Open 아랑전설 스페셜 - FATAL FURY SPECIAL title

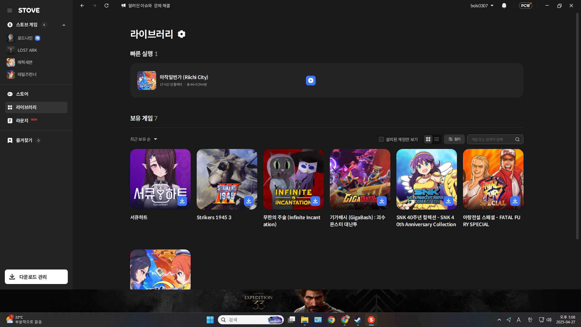click(492, 221)
